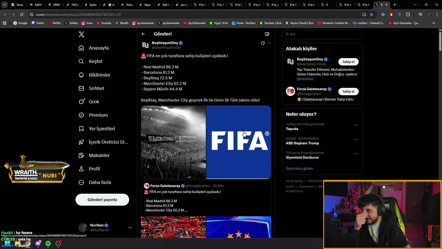Open the Daha fazla menu
Image resolution: width=442 pixels, height=249 pixels.
95,182
